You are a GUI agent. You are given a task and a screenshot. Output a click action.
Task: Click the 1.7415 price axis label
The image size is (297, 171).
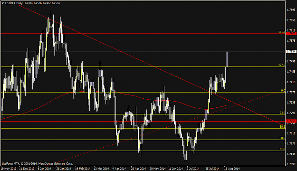[x=291, y=82]
